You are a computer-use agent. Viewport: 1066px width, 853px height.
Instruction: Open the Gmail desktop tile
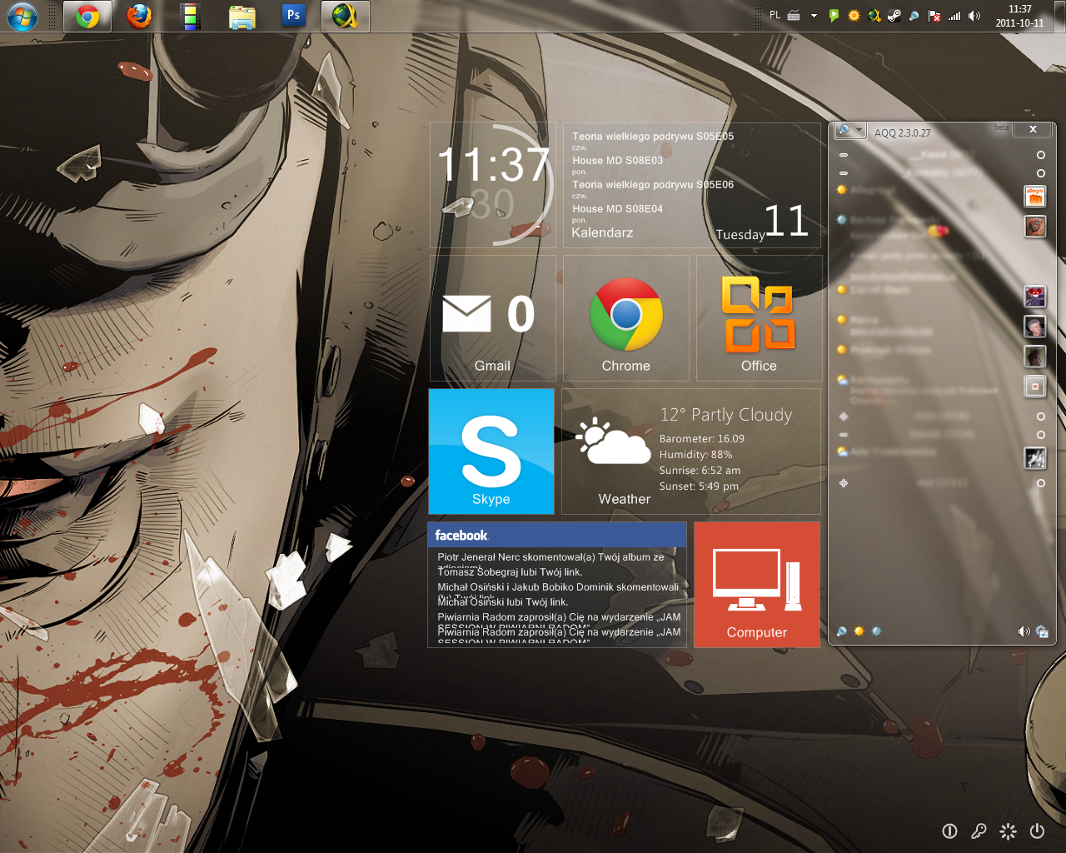click(x=492, y=318)
